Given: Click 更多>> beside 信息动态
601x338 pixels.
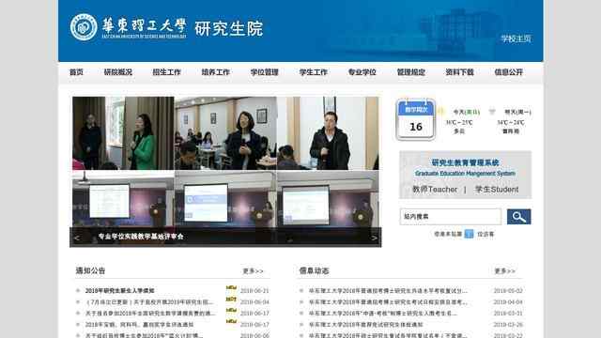Looking at the screenshot, I should coord(505,271).
